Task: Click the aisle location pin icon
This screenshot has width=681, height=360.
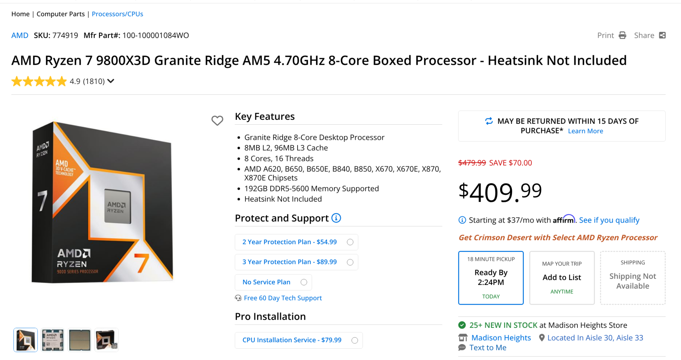Action: pos(542,338)
